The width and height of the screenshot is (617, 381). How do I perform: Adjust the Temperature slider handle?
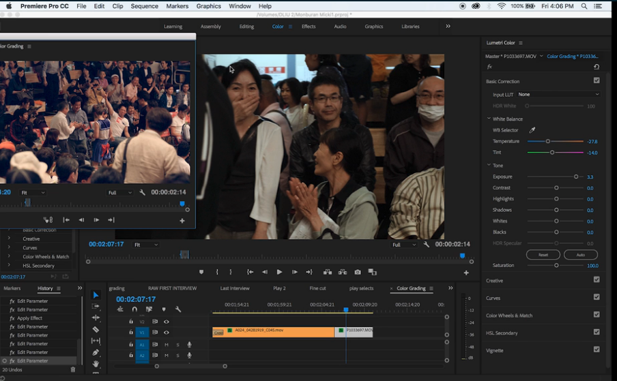[548, 141]
